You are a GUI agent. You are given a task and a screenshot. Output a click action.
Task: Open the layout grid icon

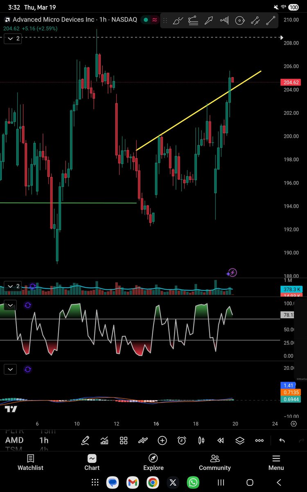[x=124, y=440]
